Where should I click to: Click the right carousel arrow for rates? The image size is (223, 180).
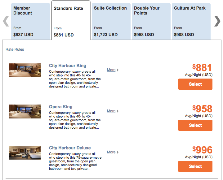(217, 21)
